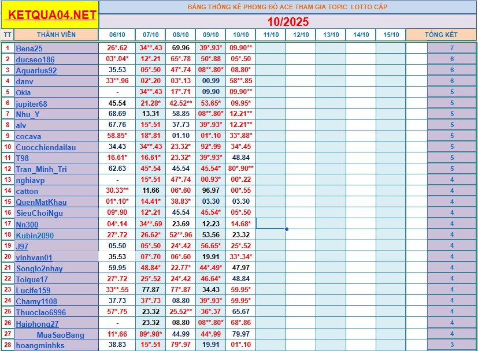Viewport: 478px width, 351px height.
Task: Select the THÀNH VIÊN column header
Action: (x=56, y=35)
